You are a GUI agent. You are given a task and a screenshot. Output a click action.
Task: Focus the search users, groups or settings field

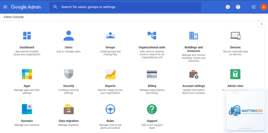[125, 7]
